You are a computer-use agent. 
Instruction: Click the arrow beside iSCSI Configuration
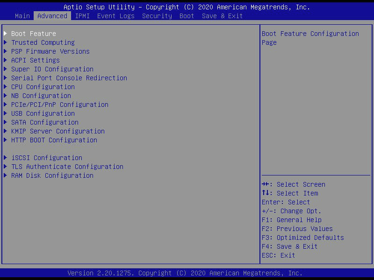6,157
